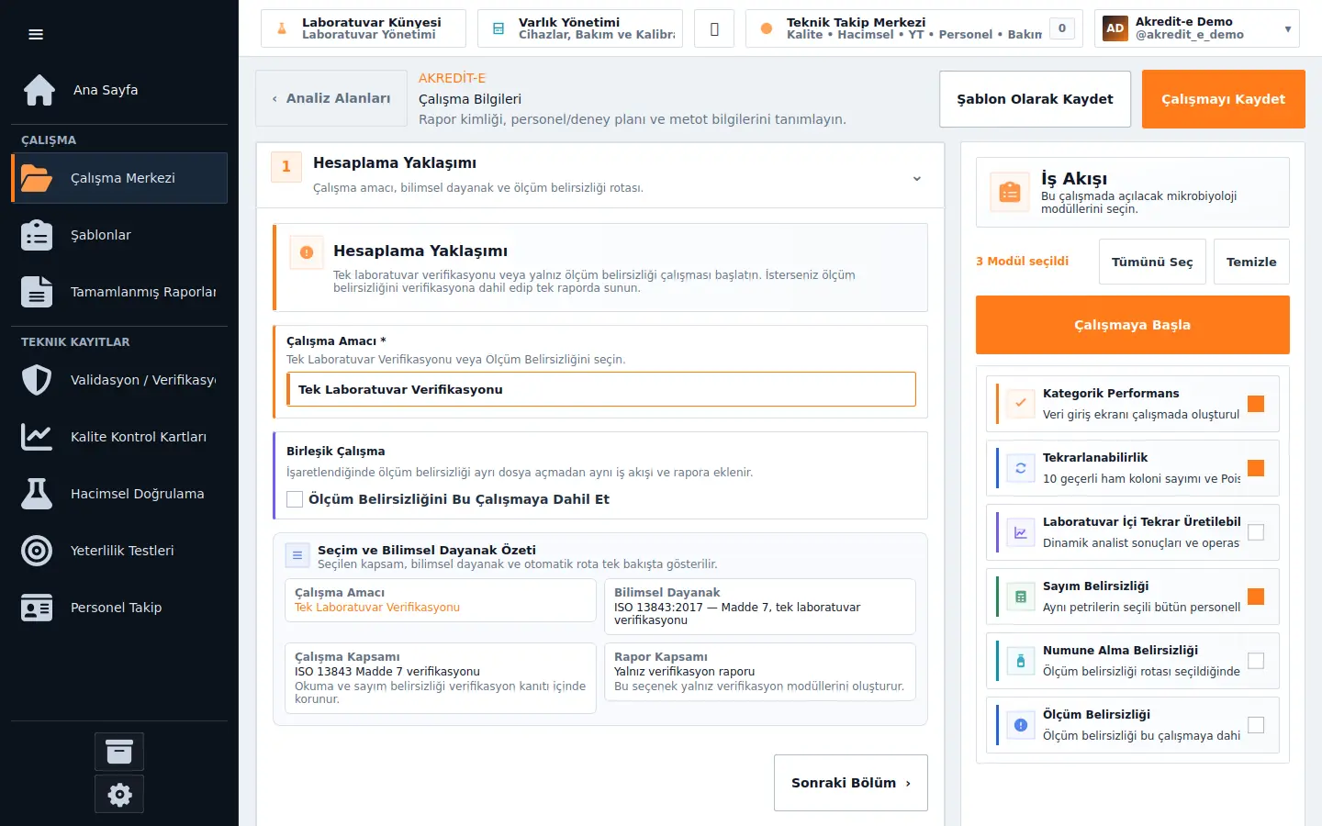Click the Ana Sayfa home icon
The height and width of the screenshot is (826, 1322).
(x=39, y=90)
